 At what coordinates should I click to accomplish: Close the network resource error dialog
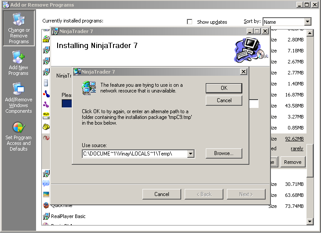[x=244, y=72]
